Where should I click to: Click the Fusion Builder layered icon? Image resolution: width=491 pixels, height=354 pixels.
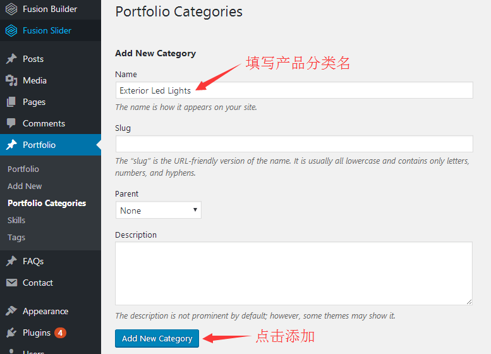[x=11, y=9]
